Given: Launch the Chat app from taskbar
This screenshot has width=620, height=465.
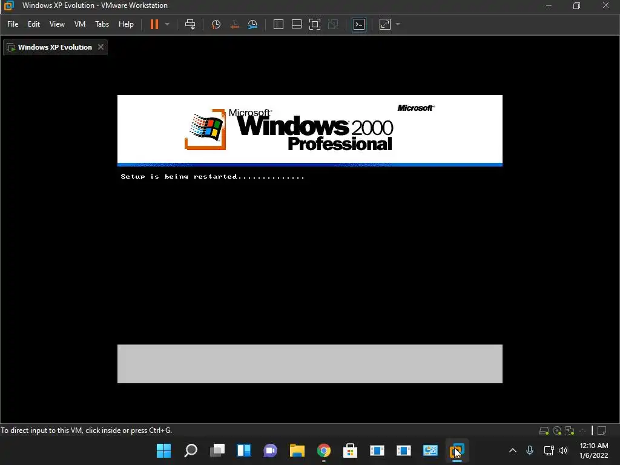Looking at the screenshot, I should (271, 450).
